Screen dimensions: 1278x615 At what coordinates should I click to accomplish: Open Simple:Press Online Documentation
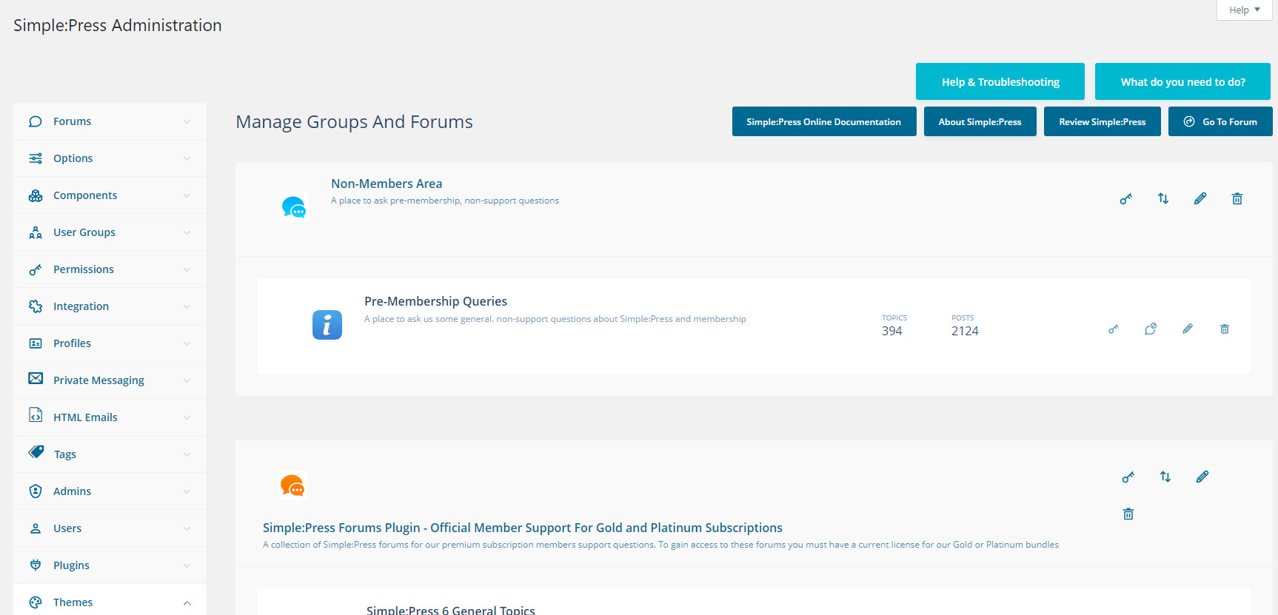(824, 121)
